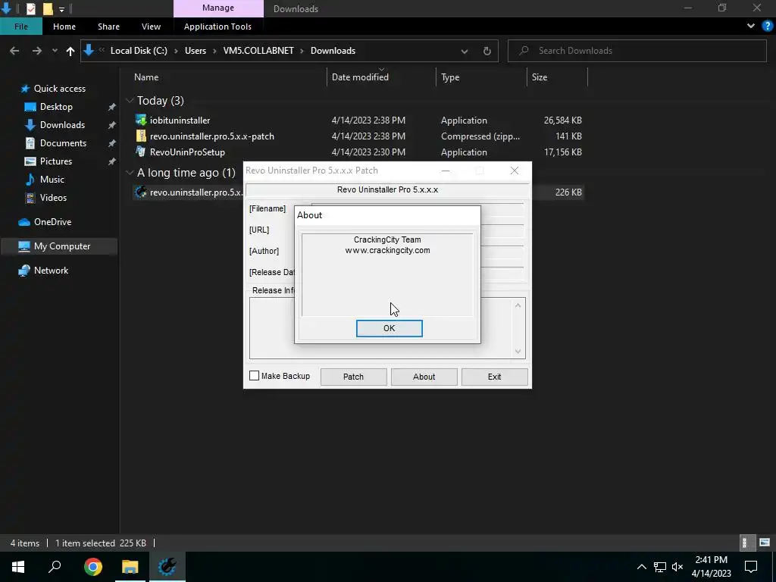776x582 pixels.
Task: Open File Explorer from the taskbar
Action: 130,567
